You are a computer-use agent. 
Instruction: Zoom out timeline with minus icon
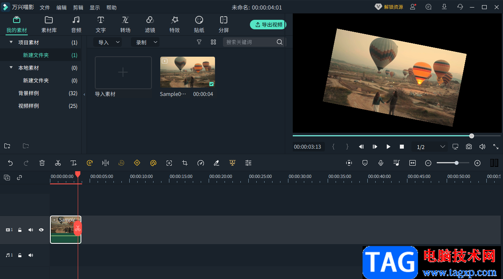pyautogui.click(x=428, y=163)
